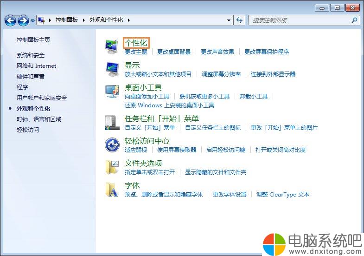The width and height of the screenshot is (364, 256).
Task: Select 硬件和声音 in sidebar
Action: [31, 77]
